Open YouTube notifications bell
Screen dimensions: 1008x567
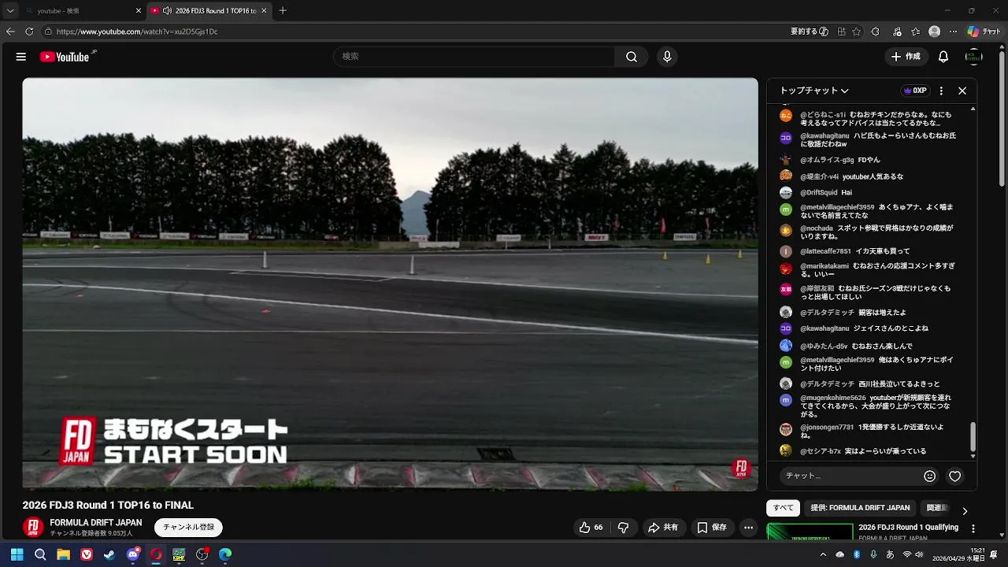(943, 57)
